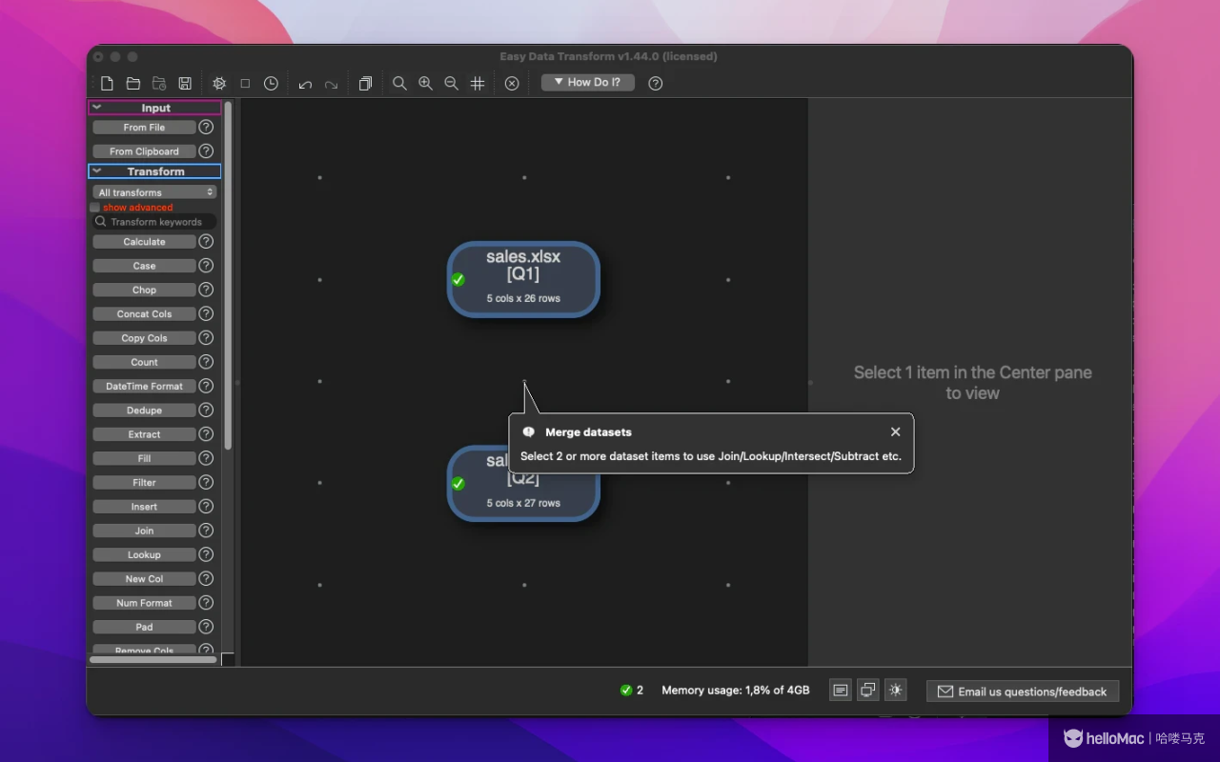Viewport: 1220px width, 762px height.
Task: Select the sales.xlsx [Q1] dataset node
Action: 523,279
